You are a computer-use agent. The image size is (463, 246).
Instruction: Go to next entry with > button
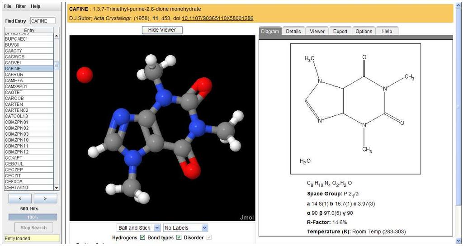click(x=45, y=199)
